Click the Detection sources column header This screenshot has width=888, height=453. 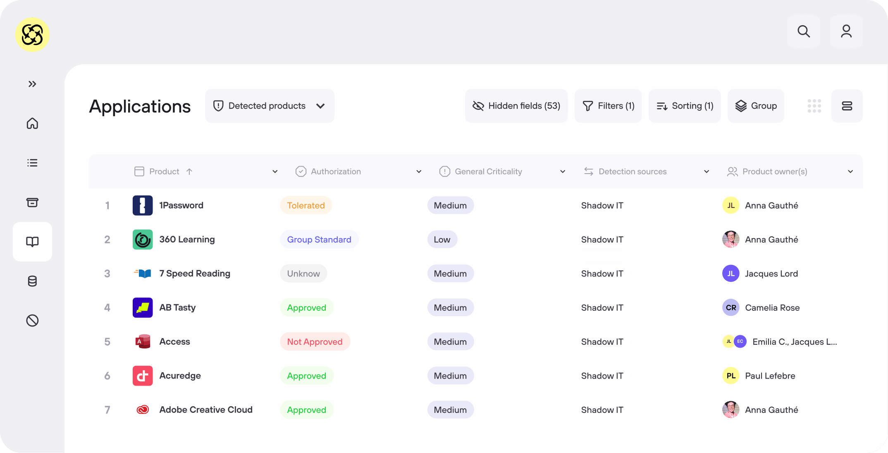pos(625,172)
